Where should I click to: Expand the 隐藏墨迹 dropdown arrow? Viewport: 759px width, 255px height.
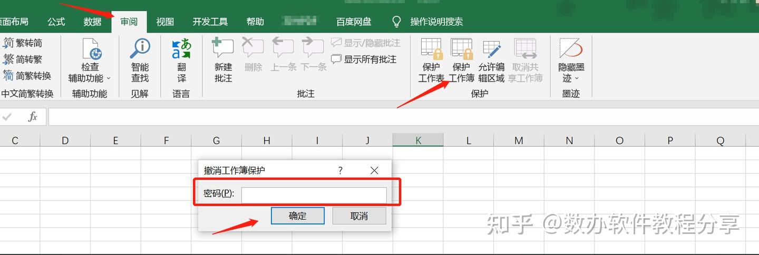click(x=577, y=79)
